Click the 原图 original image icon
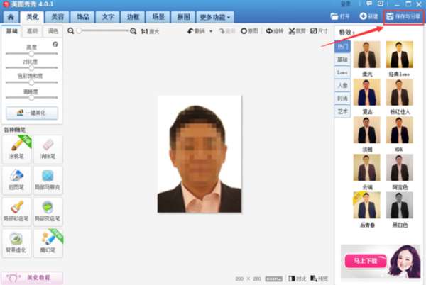The width and height of the screenshot is (426, 285). (x=244, y=31)
